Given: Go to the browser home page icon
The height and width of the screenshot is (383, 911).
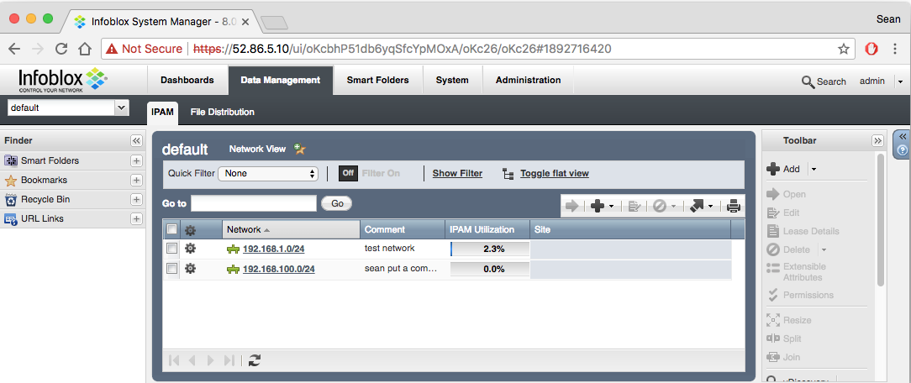Looking at the screenshot, I should [85, 49].
